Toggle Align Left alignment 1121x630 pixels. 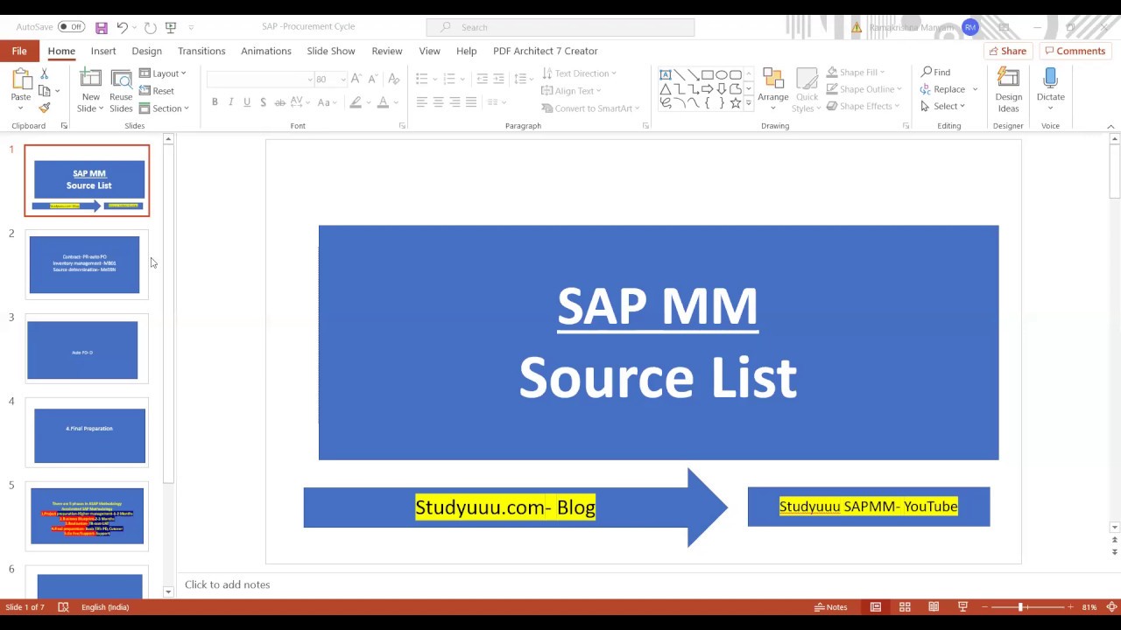point(421,102)
